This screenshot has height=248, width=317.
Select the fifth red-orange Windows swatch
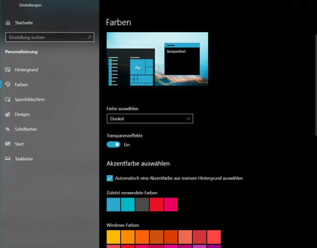tap(171, 237)
